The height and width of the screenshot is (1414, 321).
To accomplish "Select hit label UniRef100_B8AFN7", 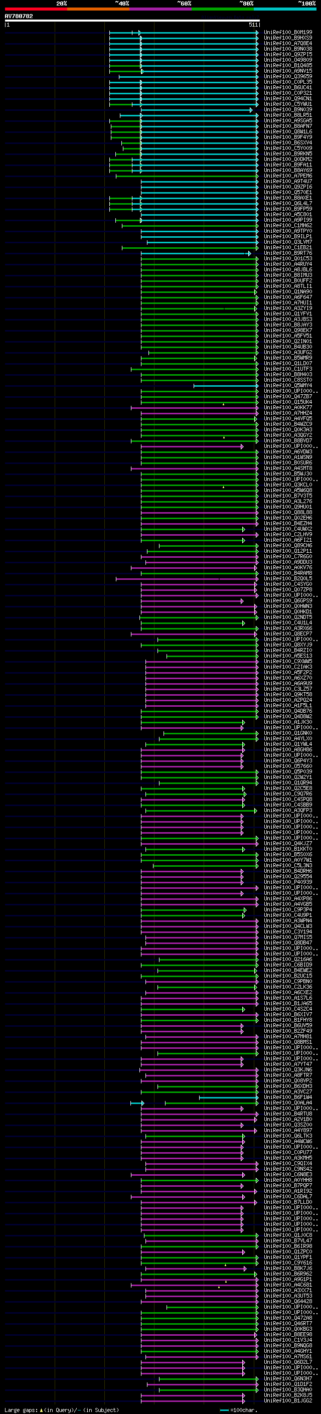I will 288,126.
